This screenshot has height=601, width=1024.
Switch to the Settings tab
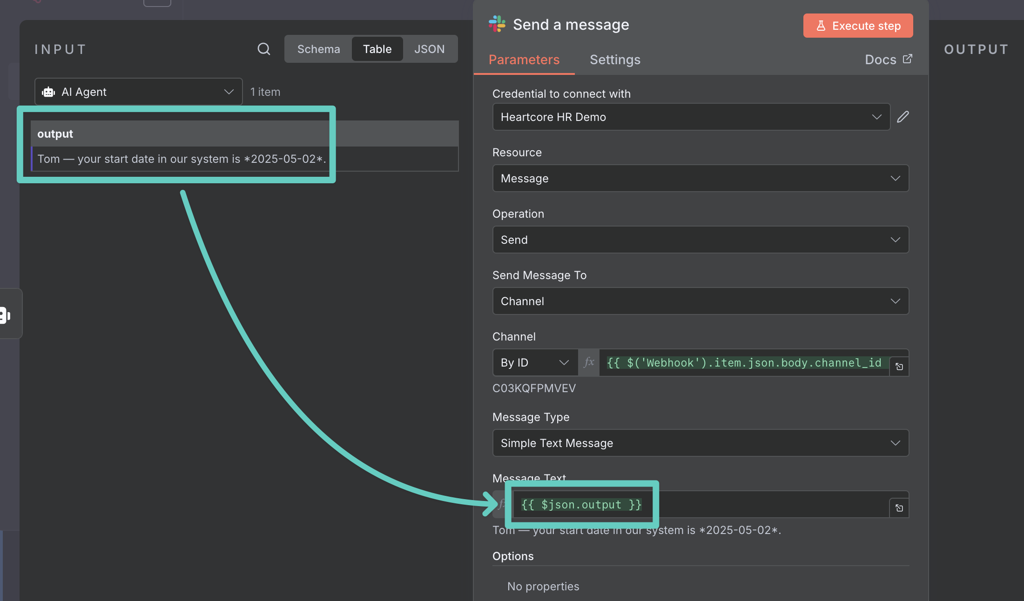click(x=615, y=60)
